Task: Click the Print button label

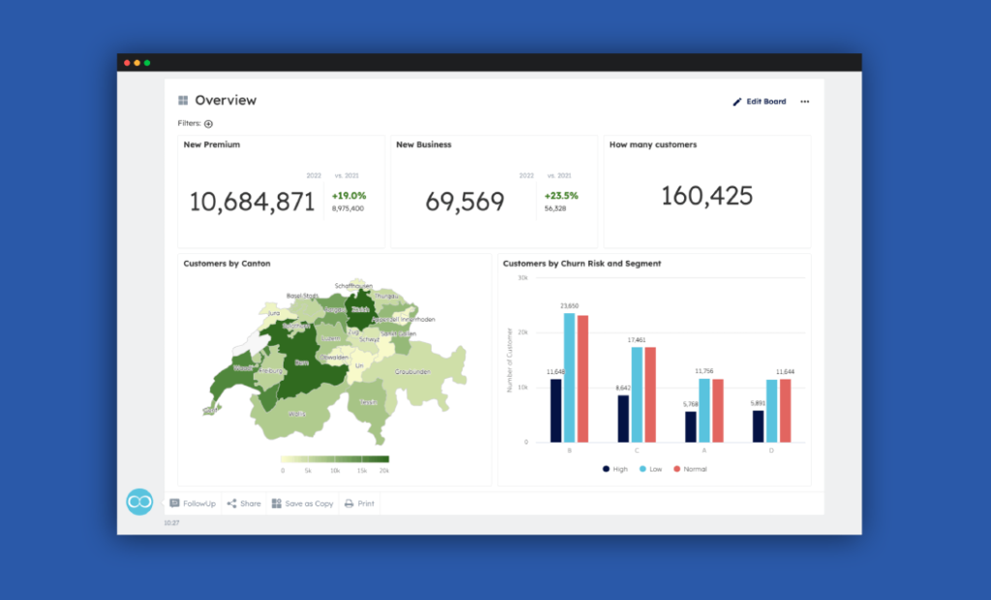Action: [x=365, y=503]
